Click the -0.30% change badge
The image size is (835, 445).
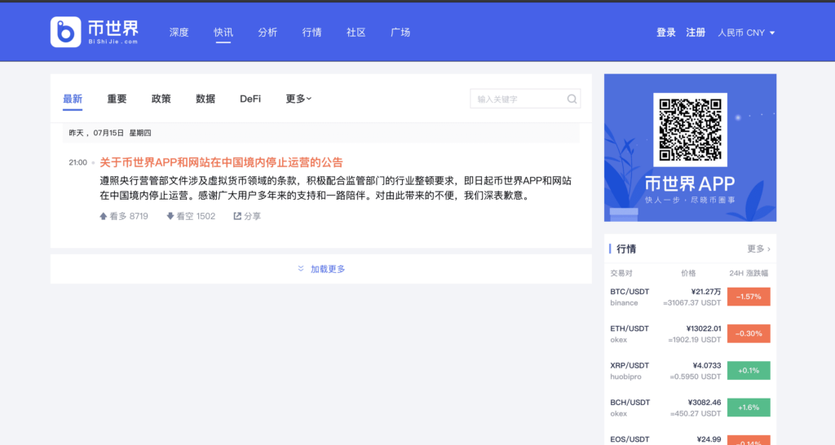click(x=749, y=334)
